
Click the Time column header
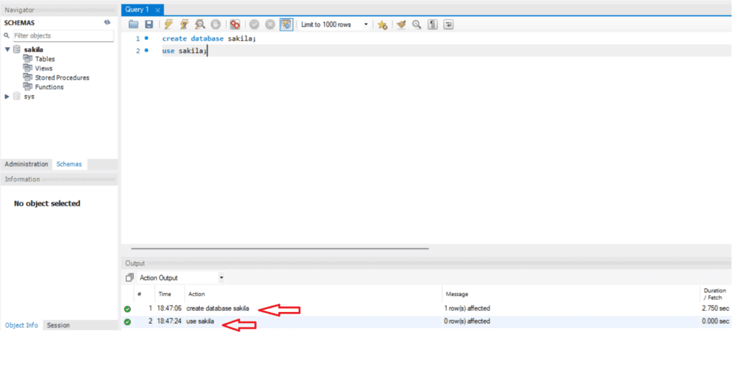[x=165, y=294]
